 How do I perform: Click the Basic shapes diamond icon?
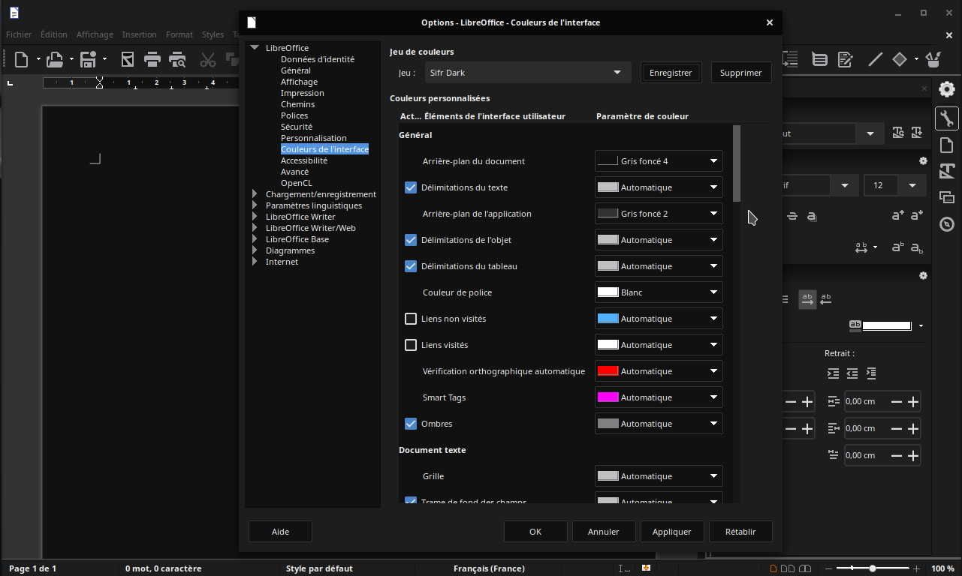tap(900, 59)
